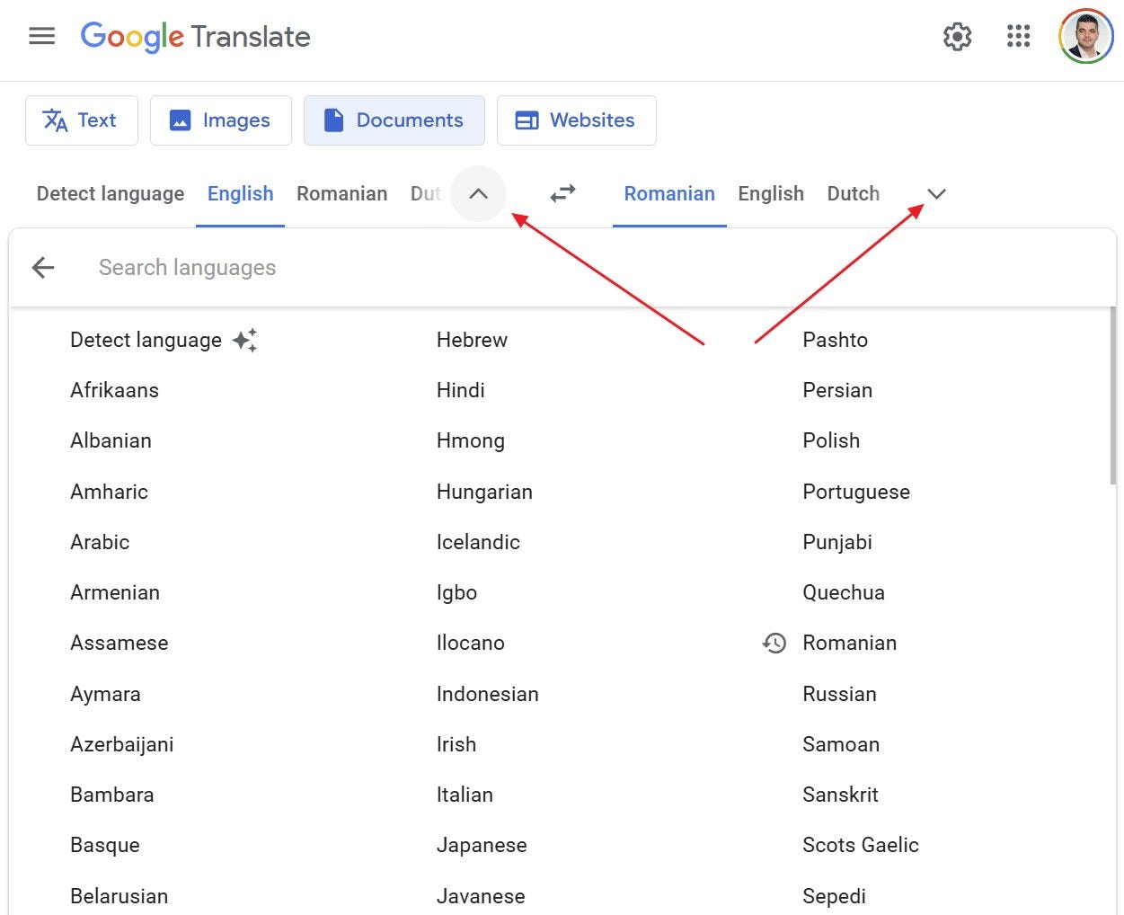This screenshot has width=1124, height=915.
Task: Choose English as the source language
Action: pyautogui.click(x=240, y=193)
